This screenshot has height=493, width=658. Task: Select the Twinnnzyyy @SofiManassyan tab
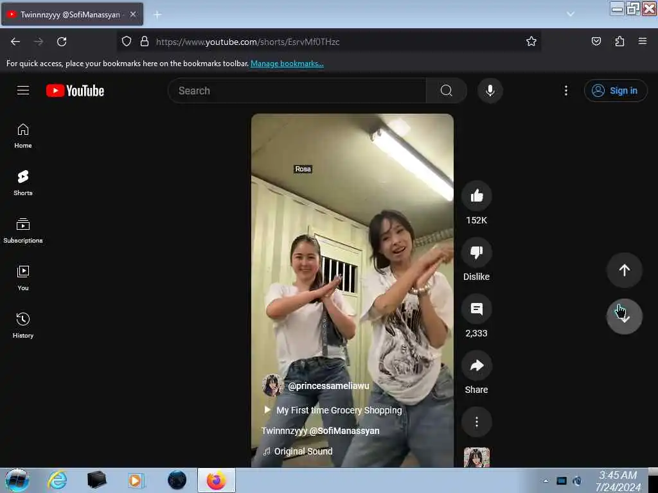72,14
